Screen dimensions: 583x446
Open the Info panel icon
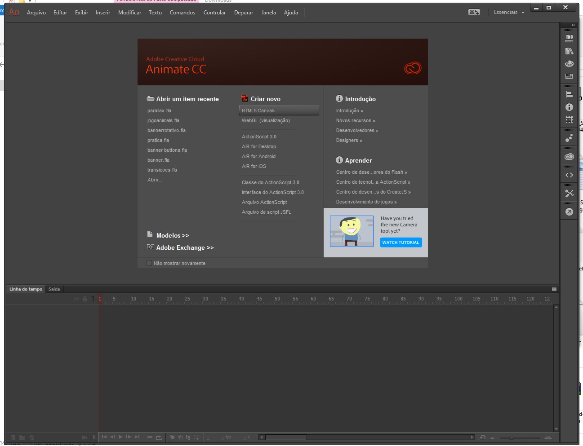click(x=569, y=107)
